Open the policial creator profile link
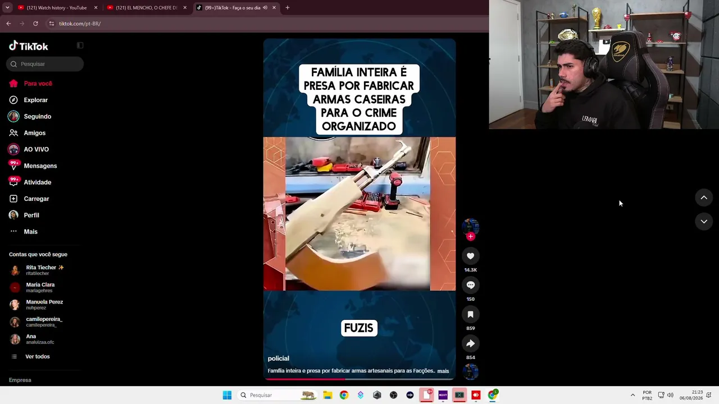The image size is (719, 404). (x=279, y=358)
